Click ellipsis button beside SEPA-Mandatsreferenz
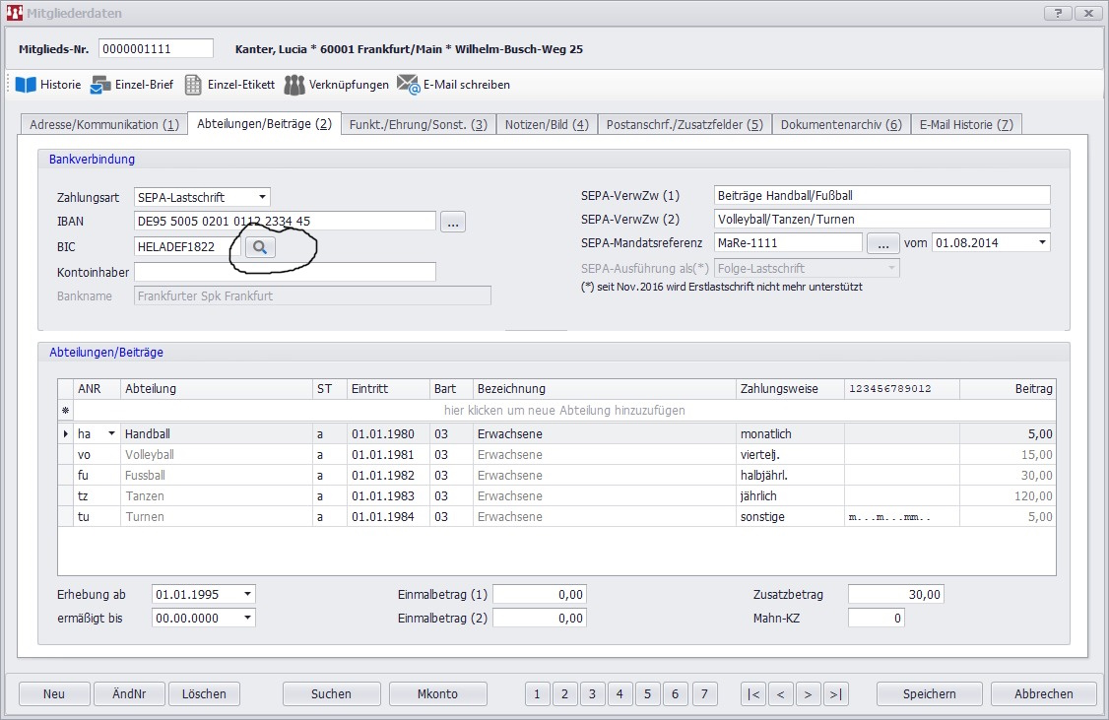The image size is (1109, 720). click(x=882, y=243)
